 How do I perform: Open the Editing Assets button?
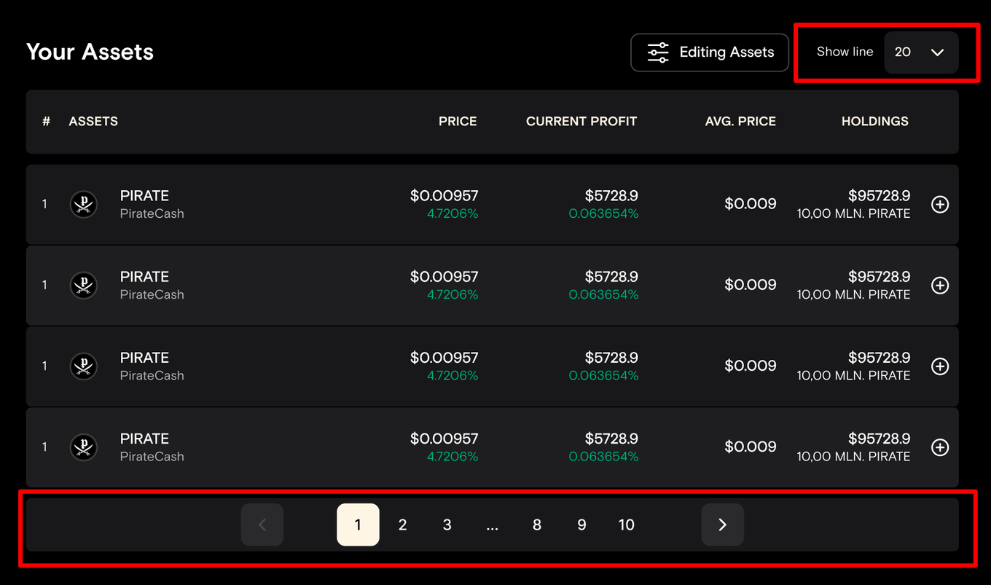point(710,52)
